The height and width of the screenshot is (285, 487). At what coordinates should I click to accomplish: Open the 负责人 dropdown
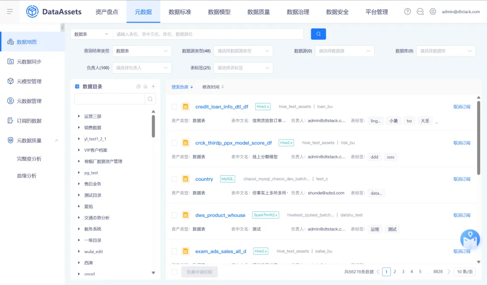click(141, 67)
